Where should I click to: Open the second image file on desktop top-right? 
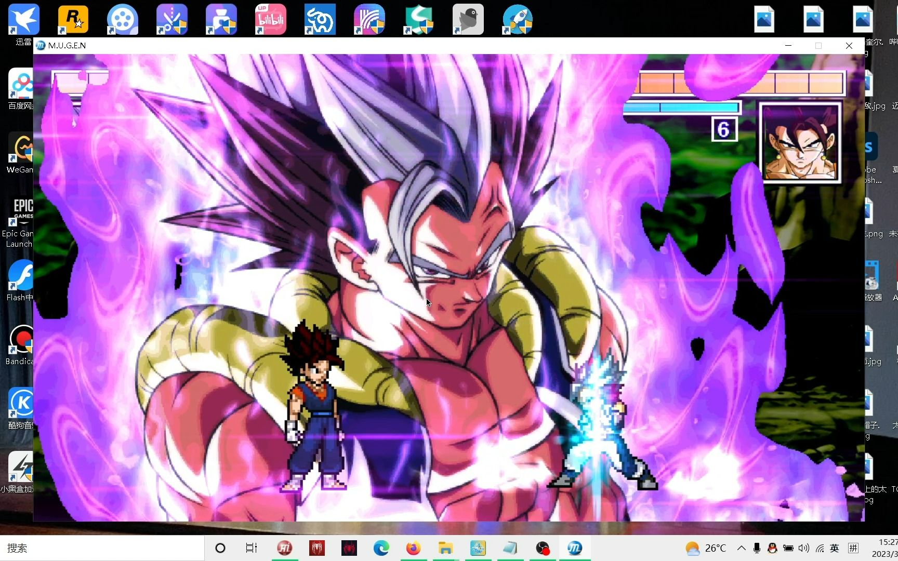tap(813, 19)
